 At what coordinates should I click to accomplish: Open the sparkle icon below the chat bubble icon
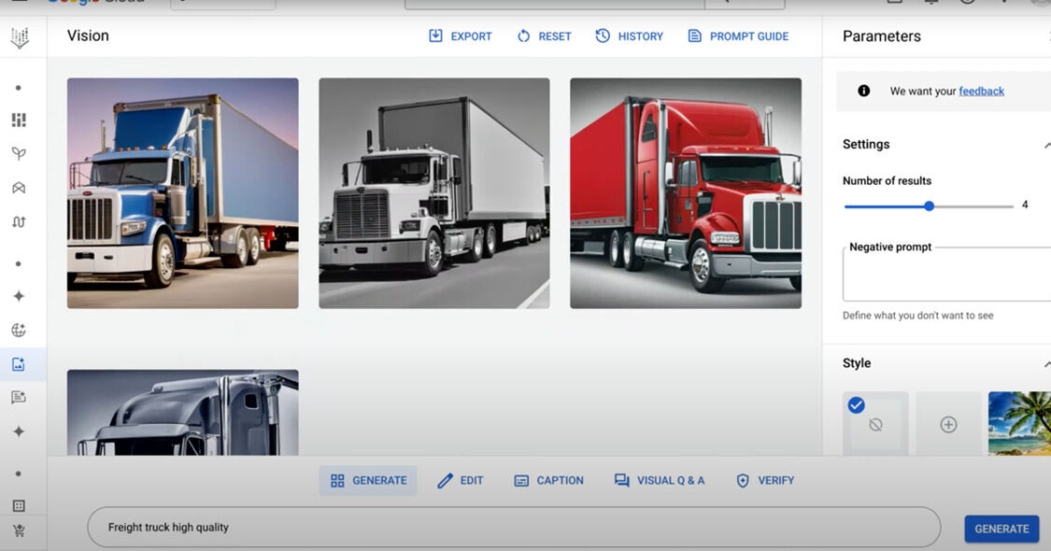[x=19, y=431]
